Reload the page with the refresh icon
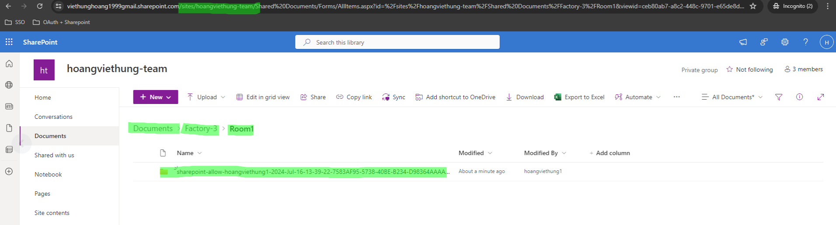This screenshot has height=225, width=836. 40,6
